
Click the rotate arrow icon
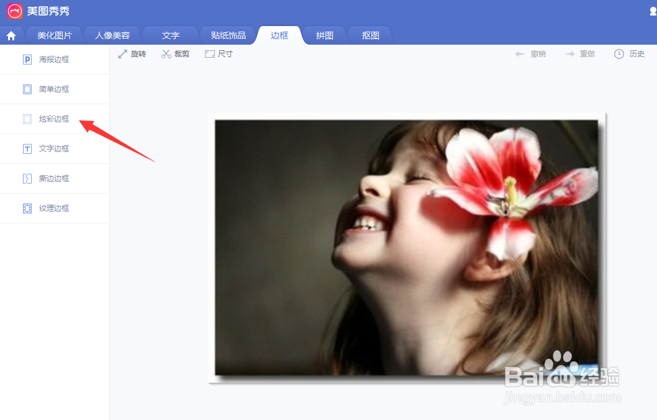click(x=122, y=54)
